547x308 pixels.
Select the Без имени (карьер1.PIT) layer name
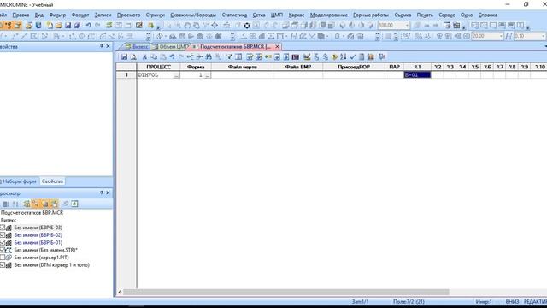pyautogui.click(x=41, y=258)
